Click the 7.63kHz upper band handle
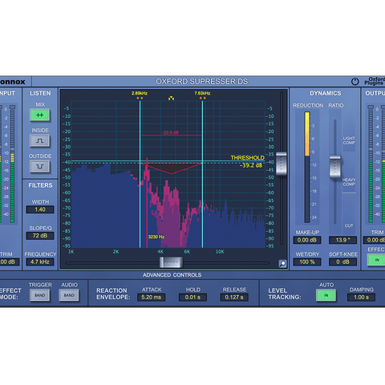Screen dimensions: 385x385 (202, 98)
